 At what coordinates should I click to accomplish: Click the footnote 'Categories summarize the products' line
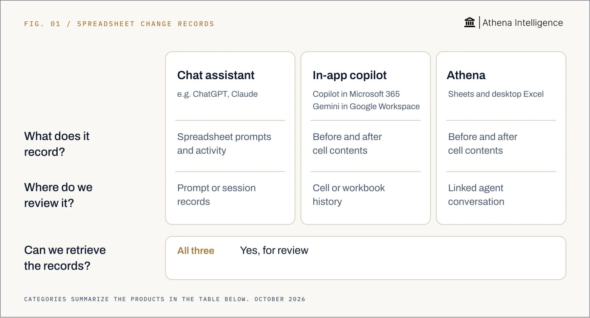165,299
